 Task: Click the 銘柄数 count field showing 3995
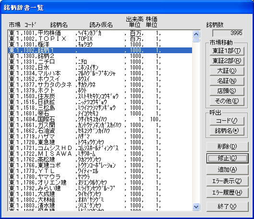(x=228, y=33)
